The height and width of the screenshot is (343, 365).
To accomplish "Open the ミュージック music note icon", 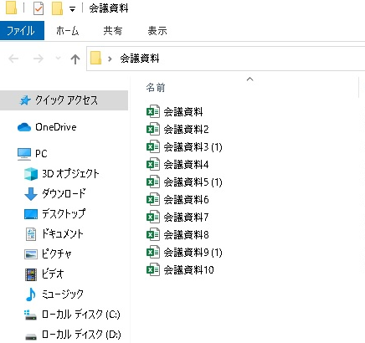I will (31, 294).
